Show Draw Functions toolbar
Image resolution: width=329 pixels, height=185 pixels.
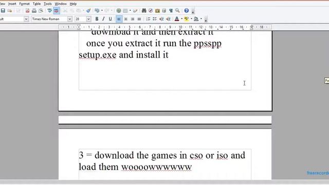(135, 10)
